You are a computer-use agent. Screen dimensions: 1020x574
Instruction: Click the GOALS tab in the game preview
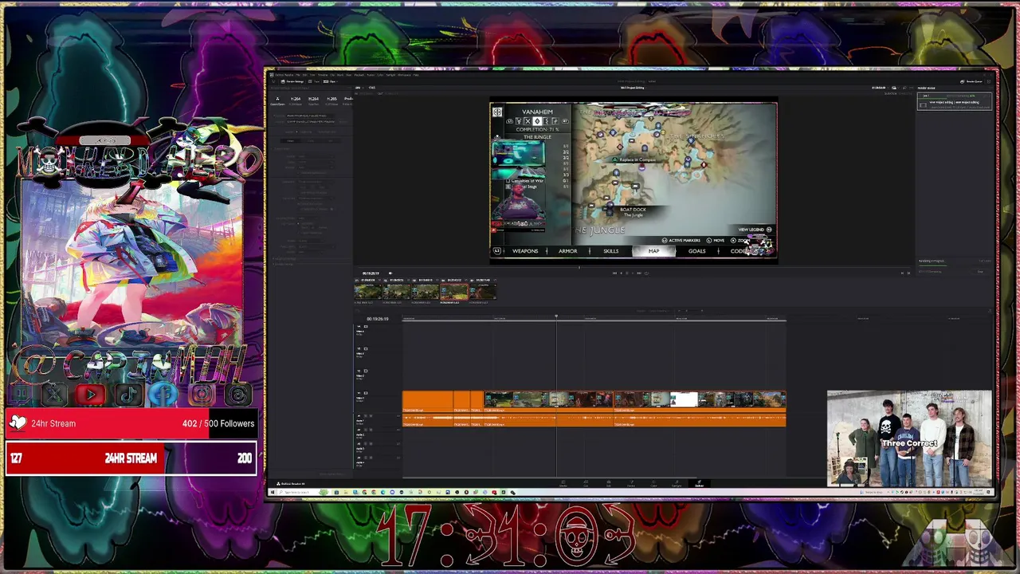point(696,251)
